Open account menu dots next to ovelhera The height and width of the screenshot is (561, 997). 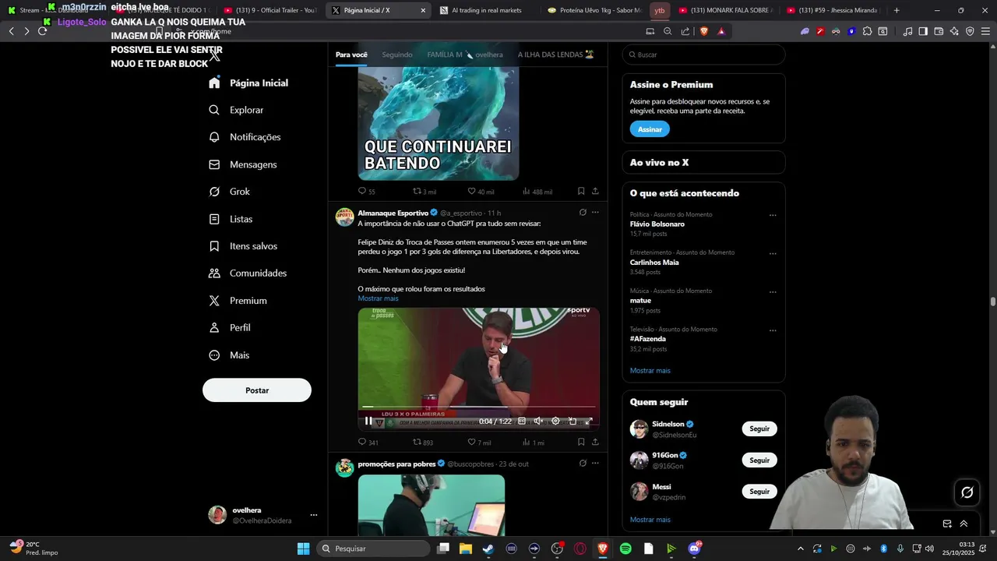click(314, 515)
